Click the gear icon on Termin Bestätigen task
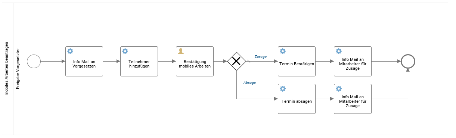The height and width of the screenshot is (138, 456). coord(283,51)
